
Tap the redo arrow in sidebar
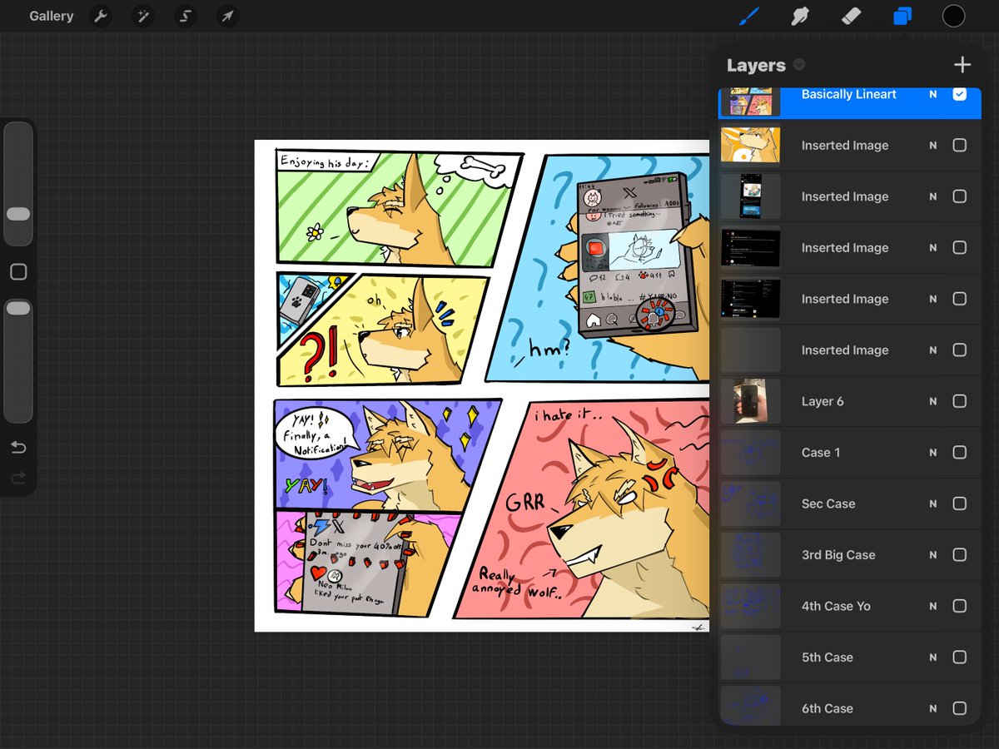click(18, 478)
